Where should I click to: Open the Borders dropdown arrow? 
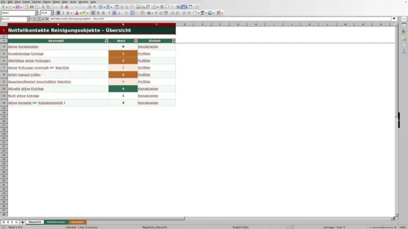199,13
